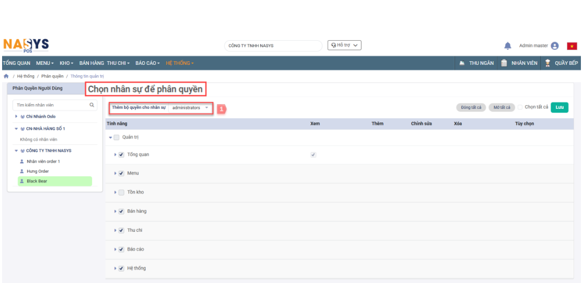Enable the Chọn tất cả checkbox
583x283 pixels.
[520, 107]
